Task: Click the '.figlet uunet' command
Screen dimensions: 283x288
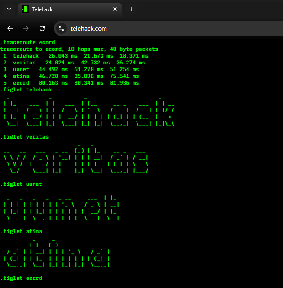Action: [21, 184]
